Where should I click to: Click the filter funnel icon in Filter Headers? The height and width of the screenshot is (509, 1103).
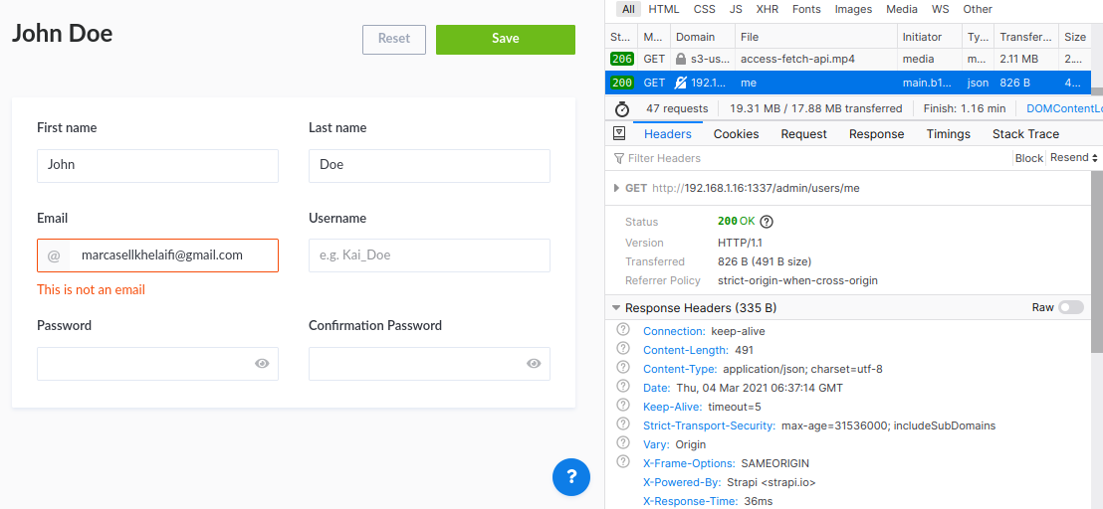point(619,158)
